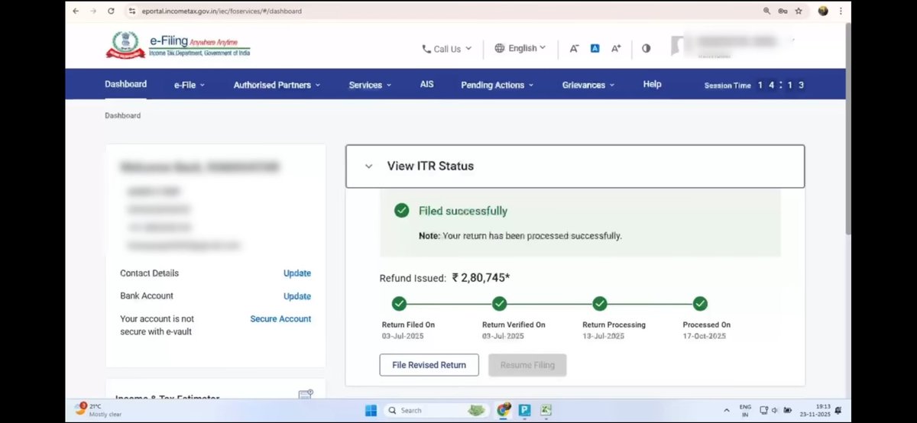Screen dimensions: 917x423
Task: Click the 13-Jul-2025 processing date
Action: (x=604, y=336)
